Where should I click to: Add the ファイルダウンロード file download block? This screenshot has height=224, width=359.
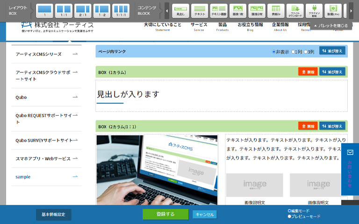pos(295,10)
